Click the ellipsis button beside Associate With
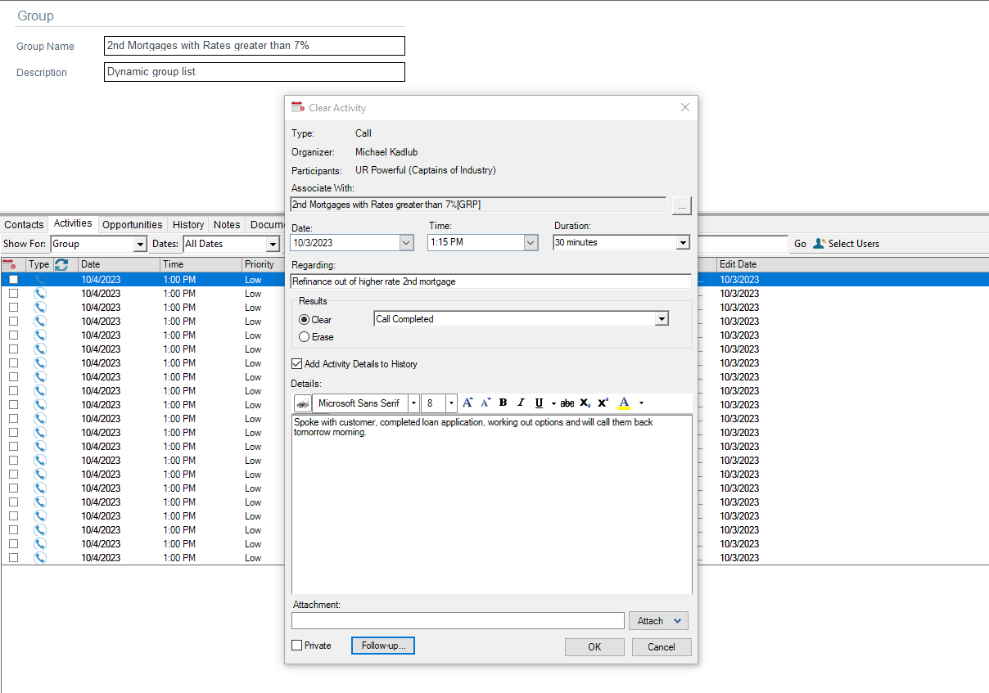Image resolution: width=989 pixels, height=693 pixels. click(682, 205)
